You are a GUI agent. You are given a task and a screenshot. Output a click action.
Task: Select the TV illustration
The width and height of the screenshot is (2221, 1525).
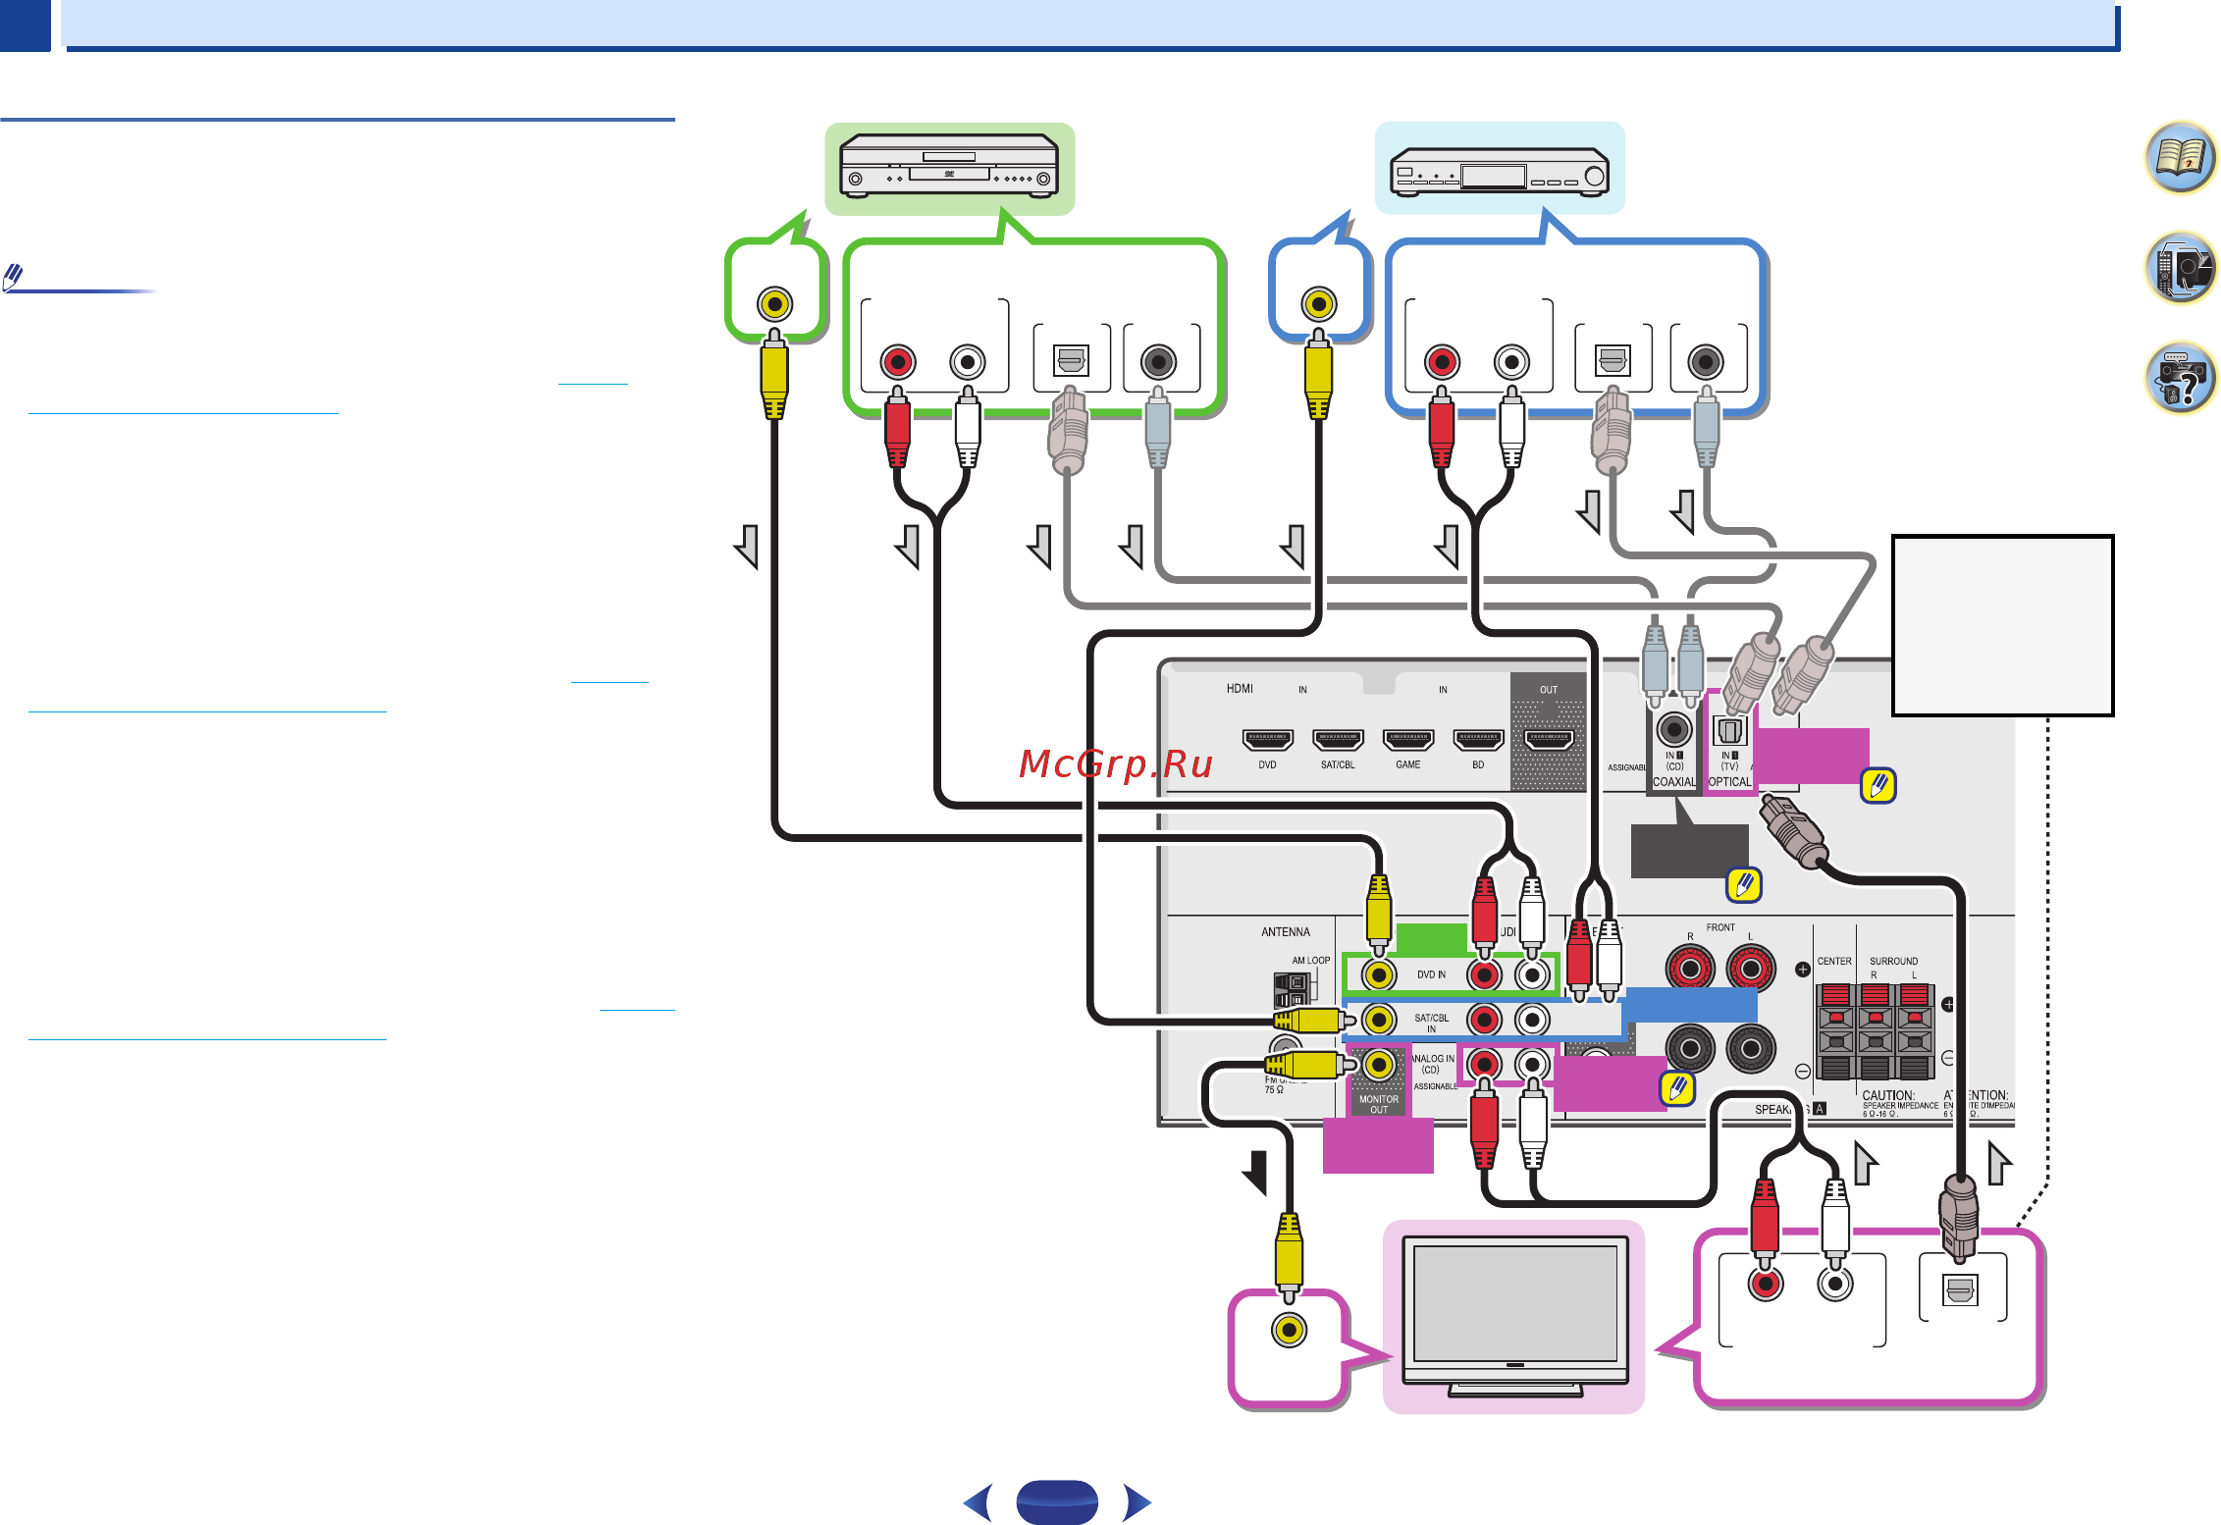tap(1515, 1315)
